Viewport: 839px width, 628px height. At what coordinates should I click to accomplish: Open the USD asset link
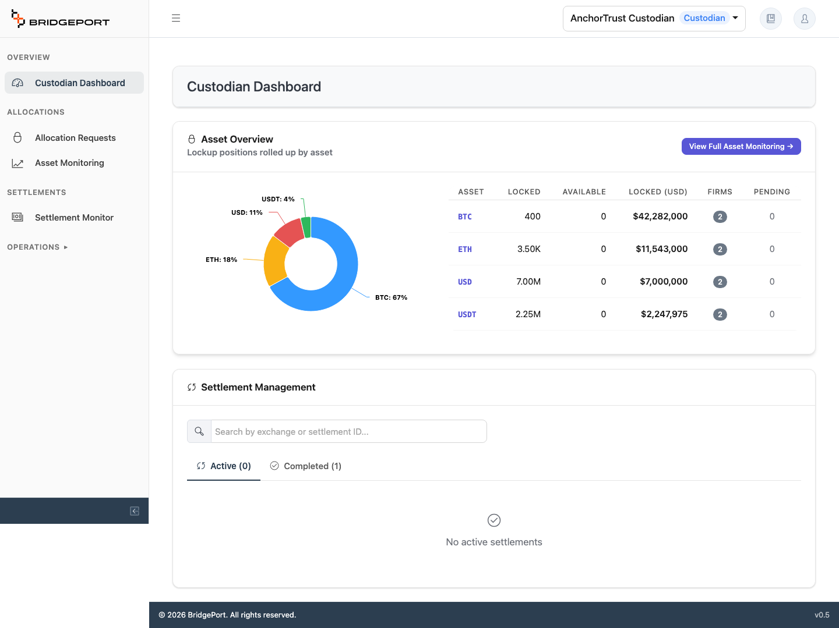[465, 282]
